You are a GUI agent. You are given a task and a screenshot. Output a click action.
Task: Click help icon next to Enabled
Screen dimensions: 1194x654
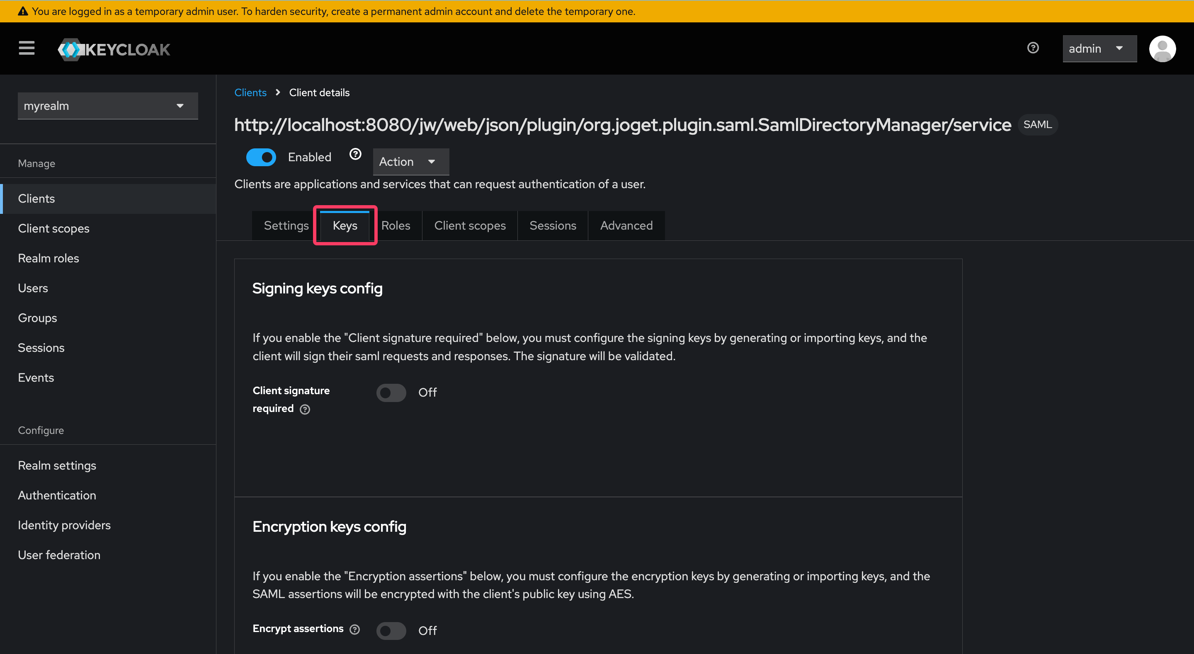click(x=356, y=154)
